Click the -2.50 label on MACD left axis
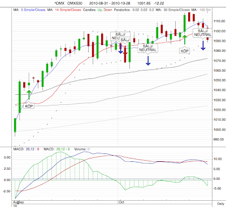The image size is (226, 207). pyautogui.click(x=6, y=191)
